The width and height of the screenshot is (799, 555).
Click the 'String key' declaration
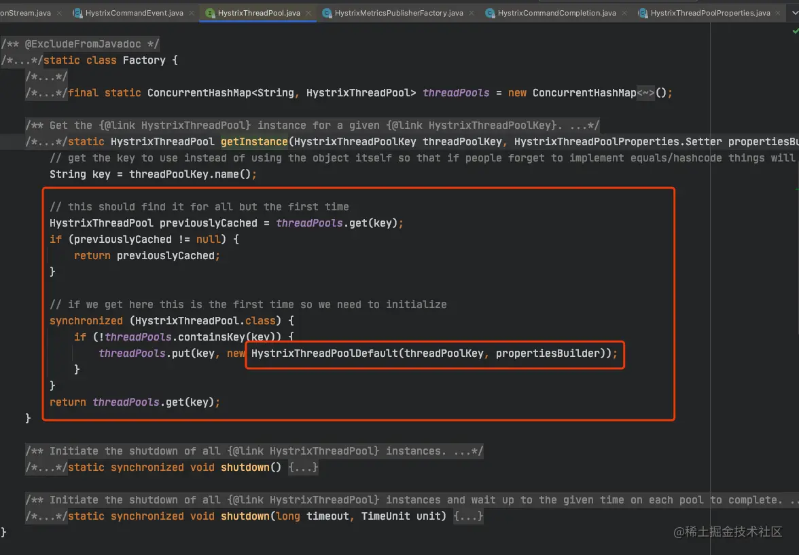[80, 174]
